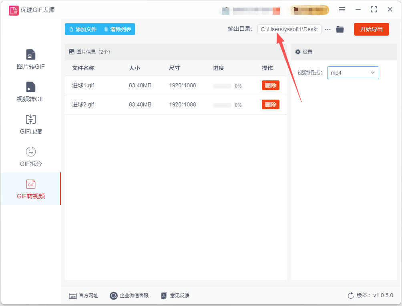Open the output folder icon

(340, 29)
